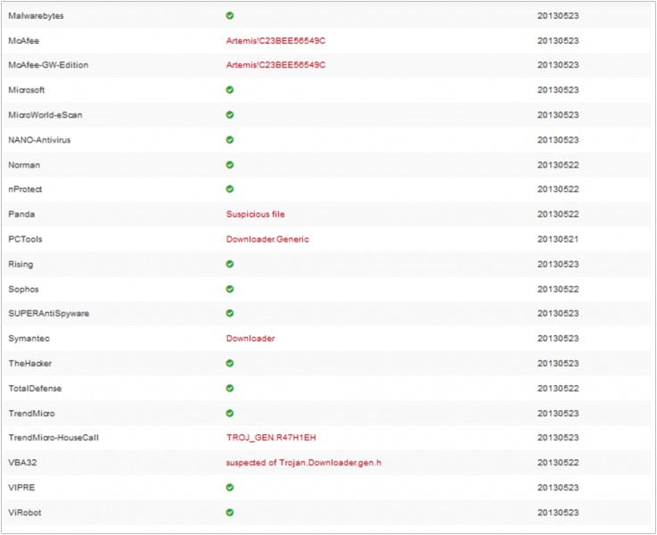657x535 pixels.
Task: Click the green checkmark for Malwarebytes
Action: tap(229, 16)
